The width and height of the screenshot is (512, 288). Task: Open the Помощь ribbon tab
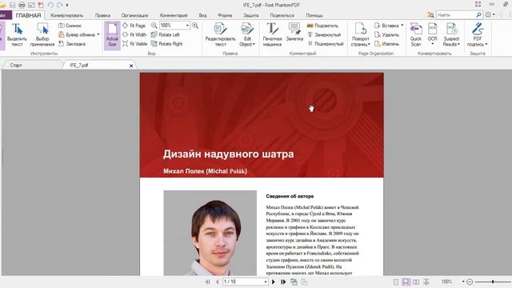tap(314, 15)
